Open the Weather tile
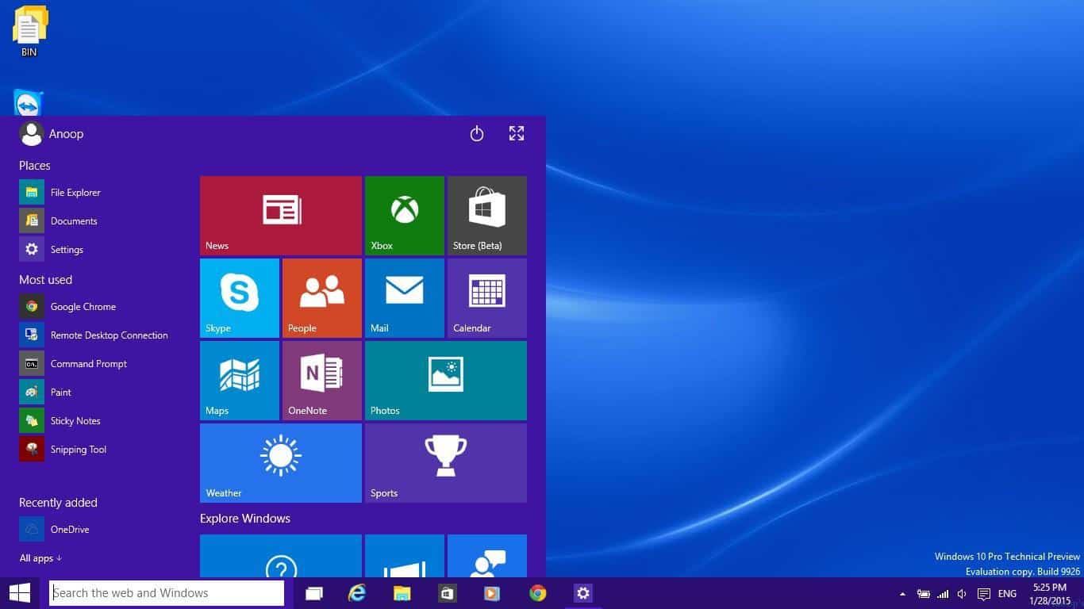Screen dimensions: 1084x609 (x=281, y=463)
